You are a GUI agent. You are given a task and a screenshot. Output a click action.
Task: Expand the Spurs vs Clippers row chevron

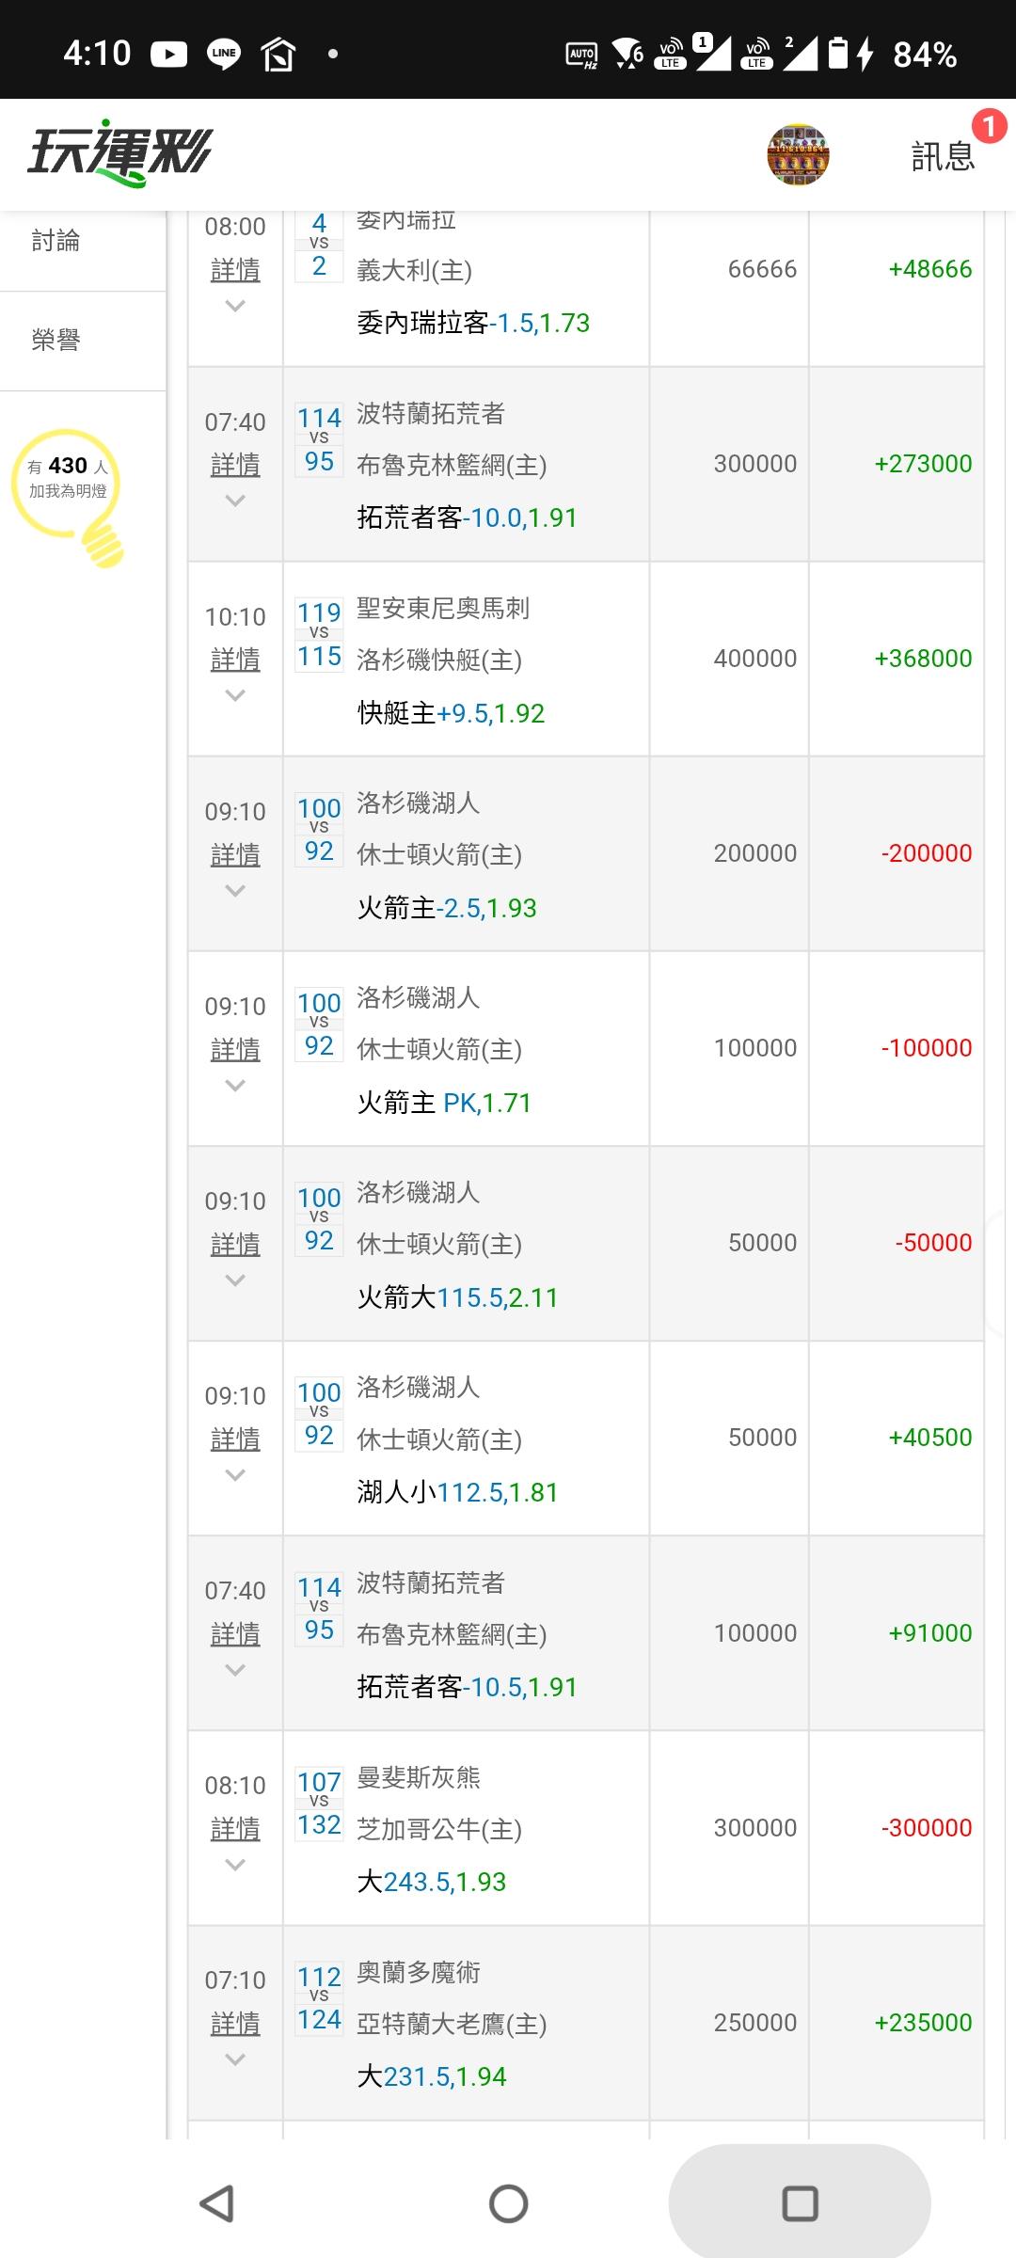(235, 696)
